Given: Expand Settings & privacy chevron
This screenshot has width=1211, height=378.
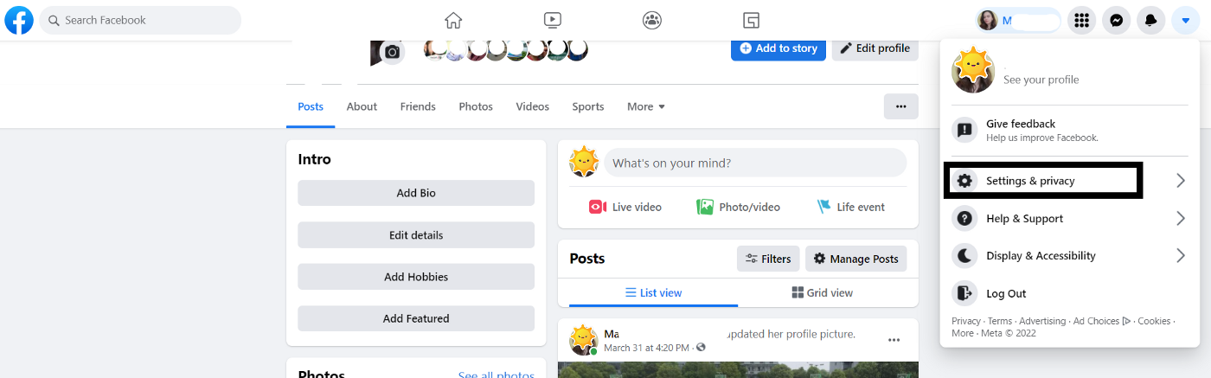Looking at the screenshot, I should [1181, 181].
